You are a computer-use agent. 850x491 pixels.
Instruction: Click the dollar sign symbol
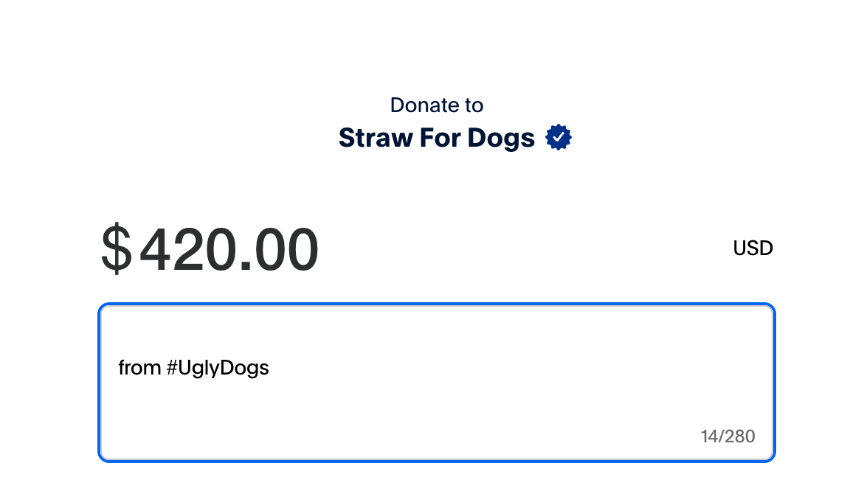click(x=116, y=250)
